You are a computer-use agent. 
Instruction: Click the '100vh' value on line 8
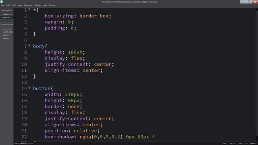(x=75, y=52)
